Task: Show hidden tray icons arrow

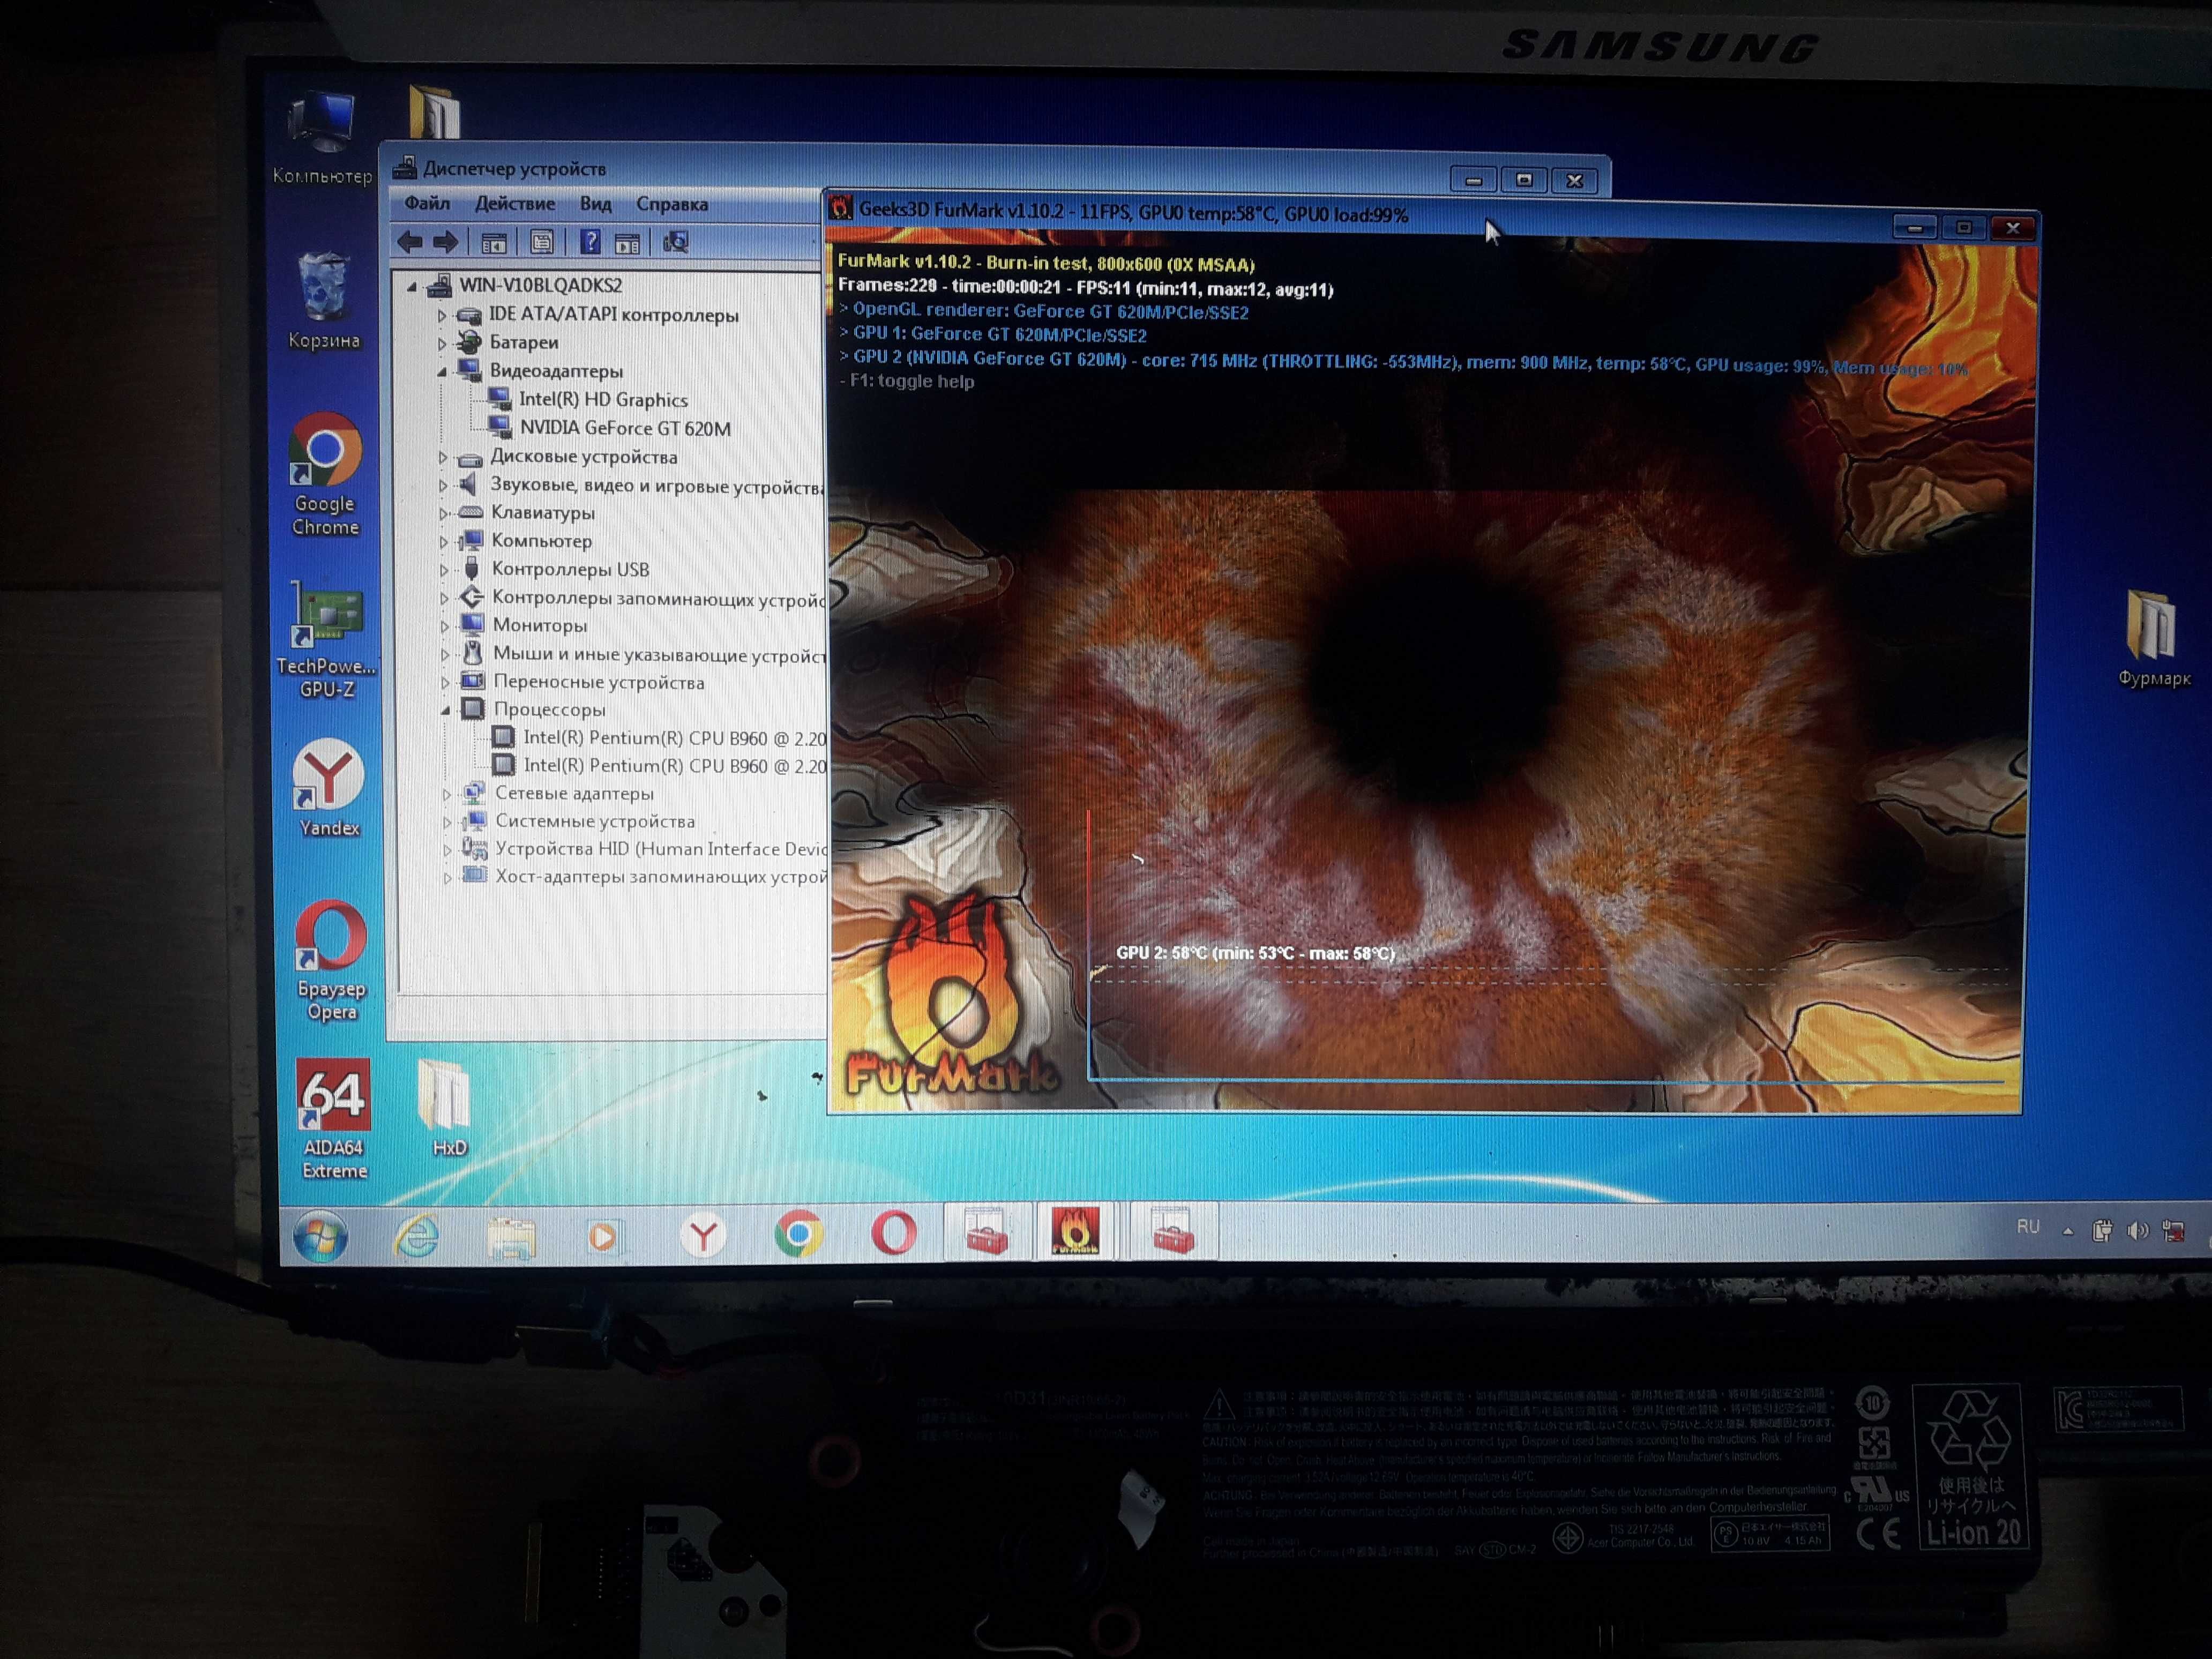Action: (2067, 1231)
